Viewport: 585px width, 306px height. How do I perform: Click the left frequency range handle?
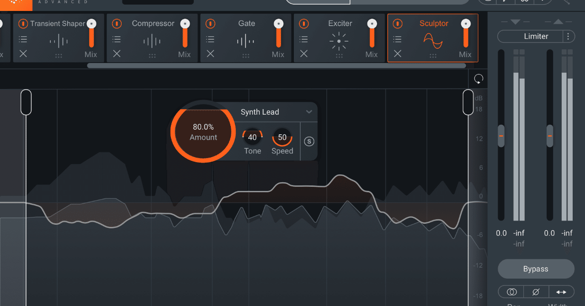pyautogui.click(x=26, y=102)
